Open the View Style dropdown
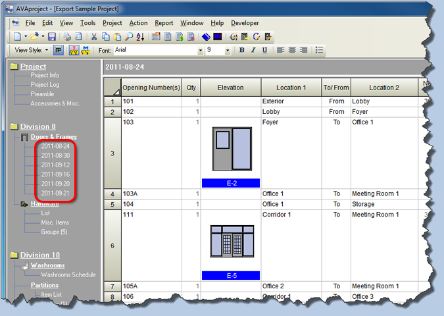The height and width of the screenshot is (316, 444). 31,50
